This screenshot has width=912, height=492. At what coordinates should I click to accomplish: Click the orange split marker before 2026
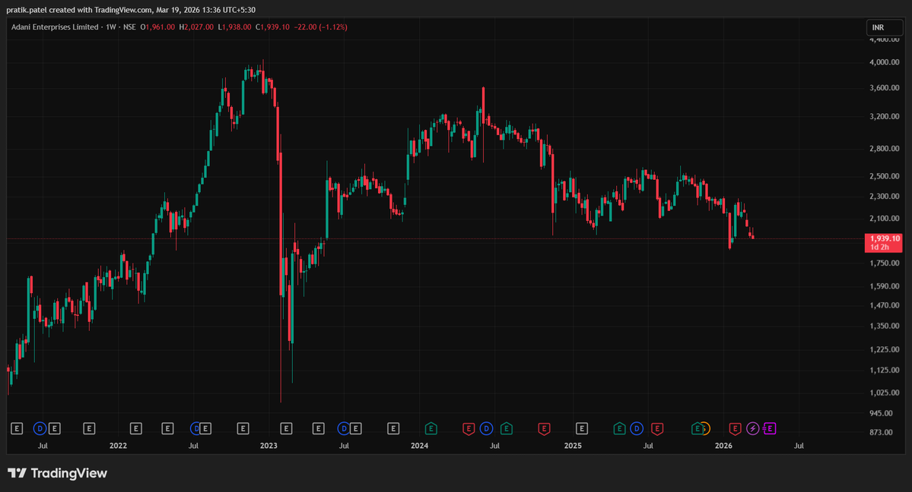click(x=706, y=429)
